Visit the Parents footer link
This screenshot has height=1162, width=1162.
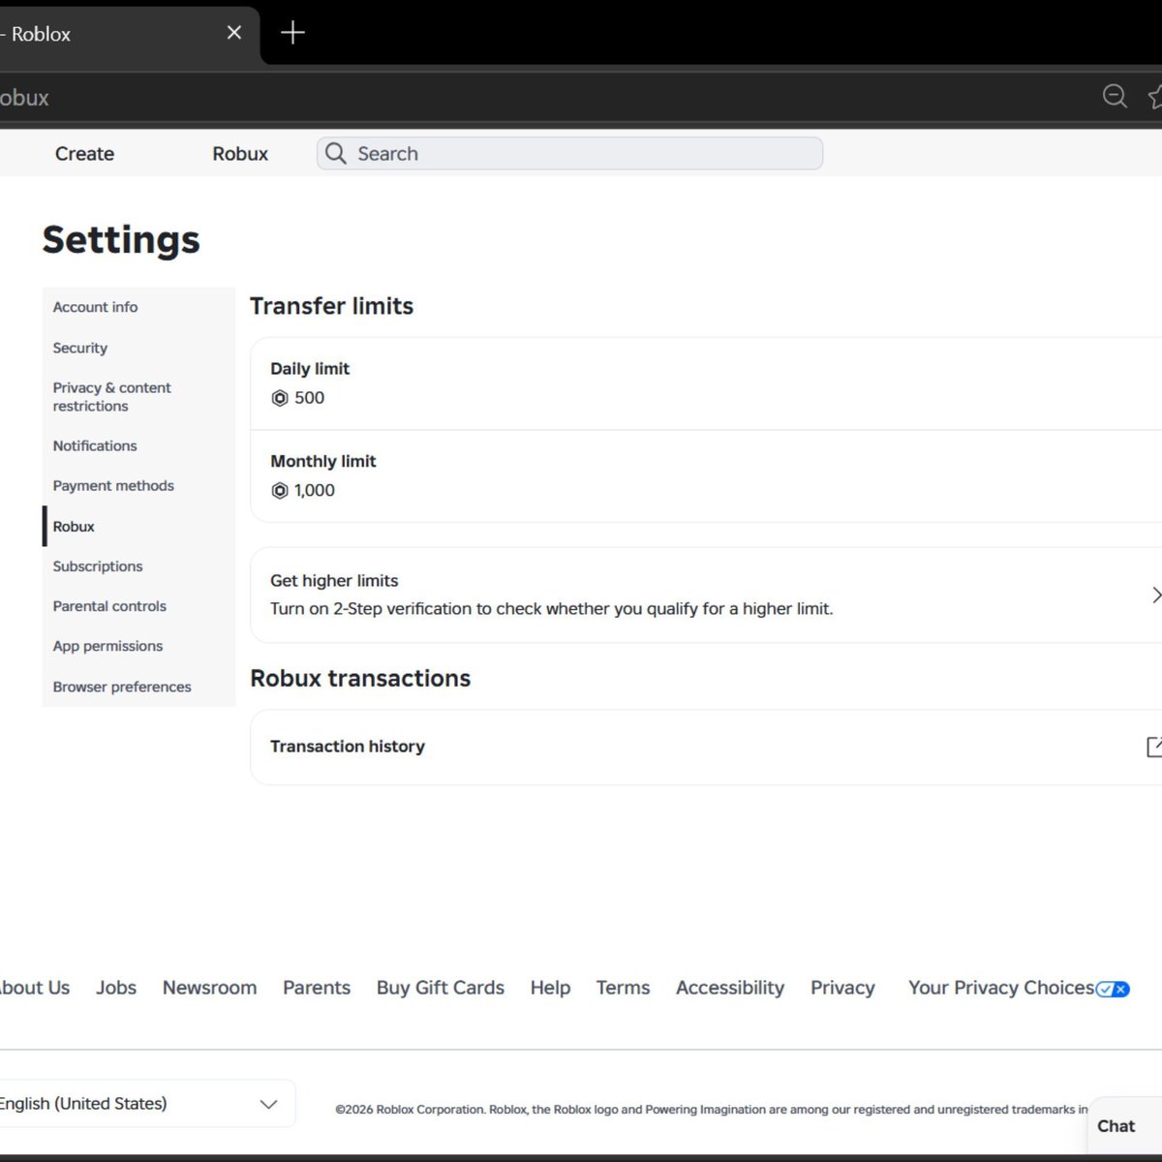(x=317, y=988)
